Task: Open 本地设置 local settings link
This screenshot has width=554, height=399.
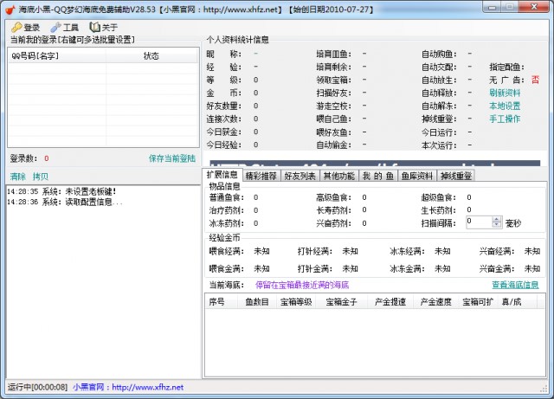Action: pyautogui.click(x=505, y=106)
